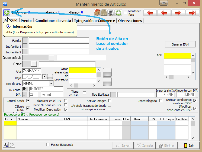Toggle Aplicar condiciones venta en TPV checkbox

coord(195,101)
